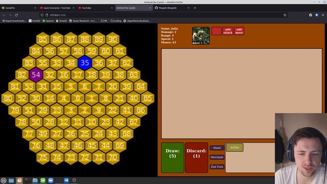Open VS Code from the taskbar
This screenshot has width=327, height=184.
pos(66,180)
